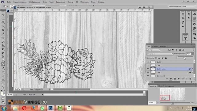Select the Rectangle shape tool
197x111 pixels.
[3, 80]
